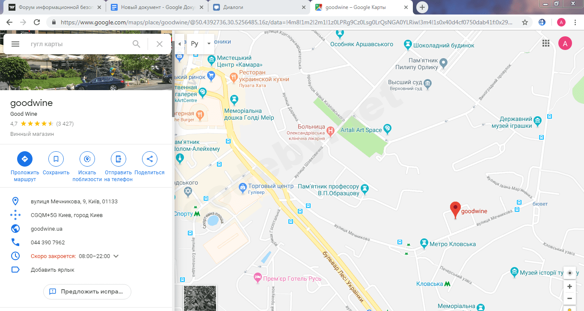Image resolution: width=584 pixels, height=311 pixels.
Task: Click the browser address bar URL
Action: point(287,22)
